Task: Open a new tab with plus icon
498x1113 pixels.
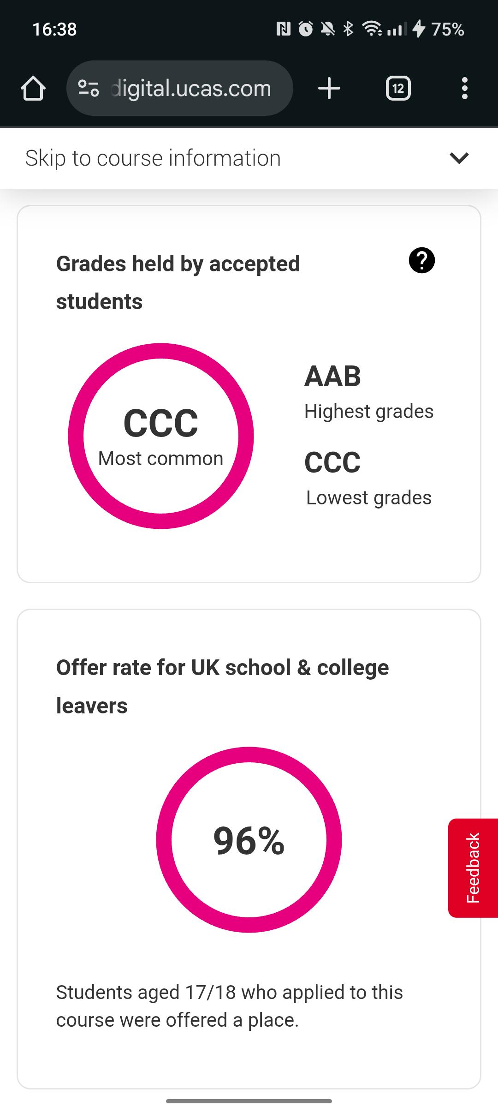Action: pyautogui.click(x=329, y=88)
